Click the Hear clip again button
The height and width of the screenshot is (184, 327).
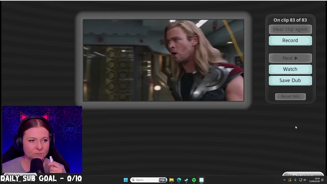coord(290,29)
